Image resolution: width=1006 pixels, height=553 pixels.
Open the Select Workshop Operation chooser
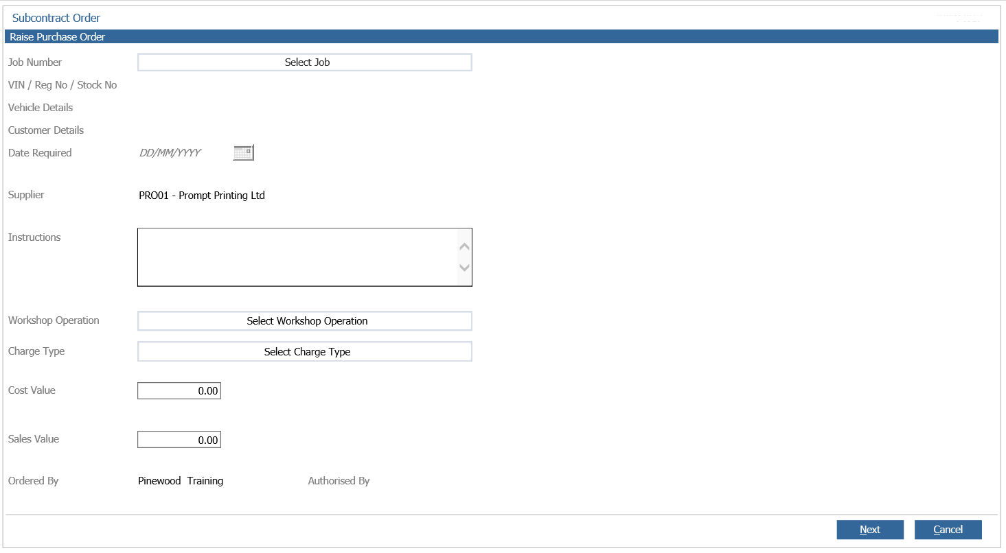coord(305,321)
